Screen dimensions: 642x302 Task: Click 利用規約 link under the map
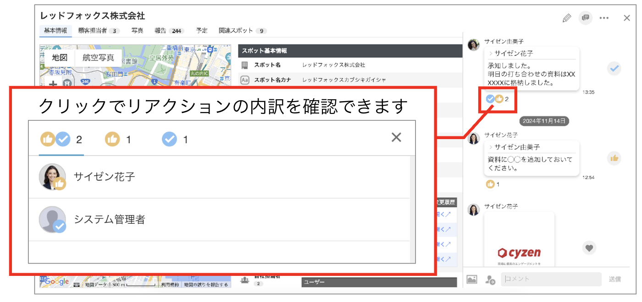(x=170, y=285)
